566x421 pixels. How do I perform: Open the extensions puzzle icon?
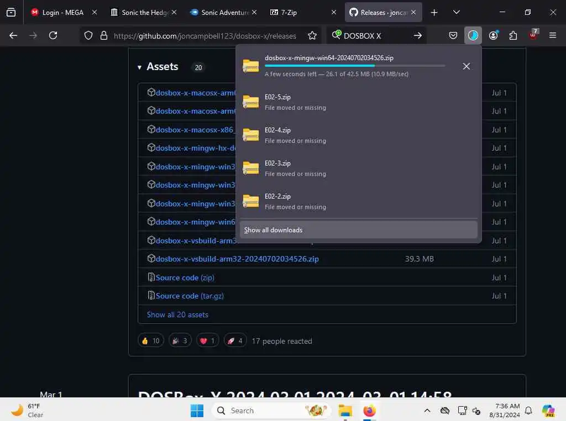513,35
